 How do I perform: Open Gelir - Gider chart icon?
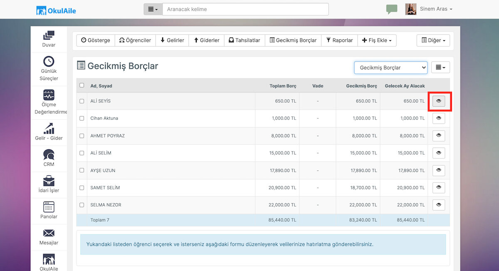point(49,128)
